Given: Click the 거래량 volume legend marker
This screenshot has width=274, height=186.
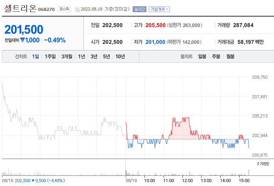Looking at the screenshot, I should tap(258, 164).
